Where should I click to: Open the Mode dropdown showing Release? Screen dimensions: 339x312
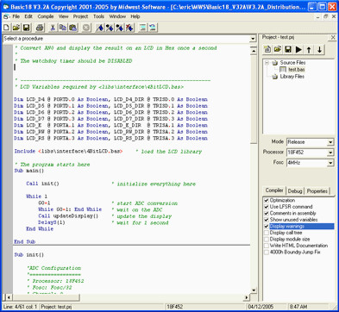pos(330,142)
